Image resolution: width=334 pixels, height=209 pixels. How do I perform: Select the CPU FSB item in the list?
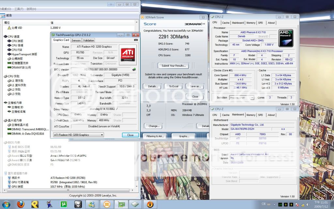coord(17,50)
